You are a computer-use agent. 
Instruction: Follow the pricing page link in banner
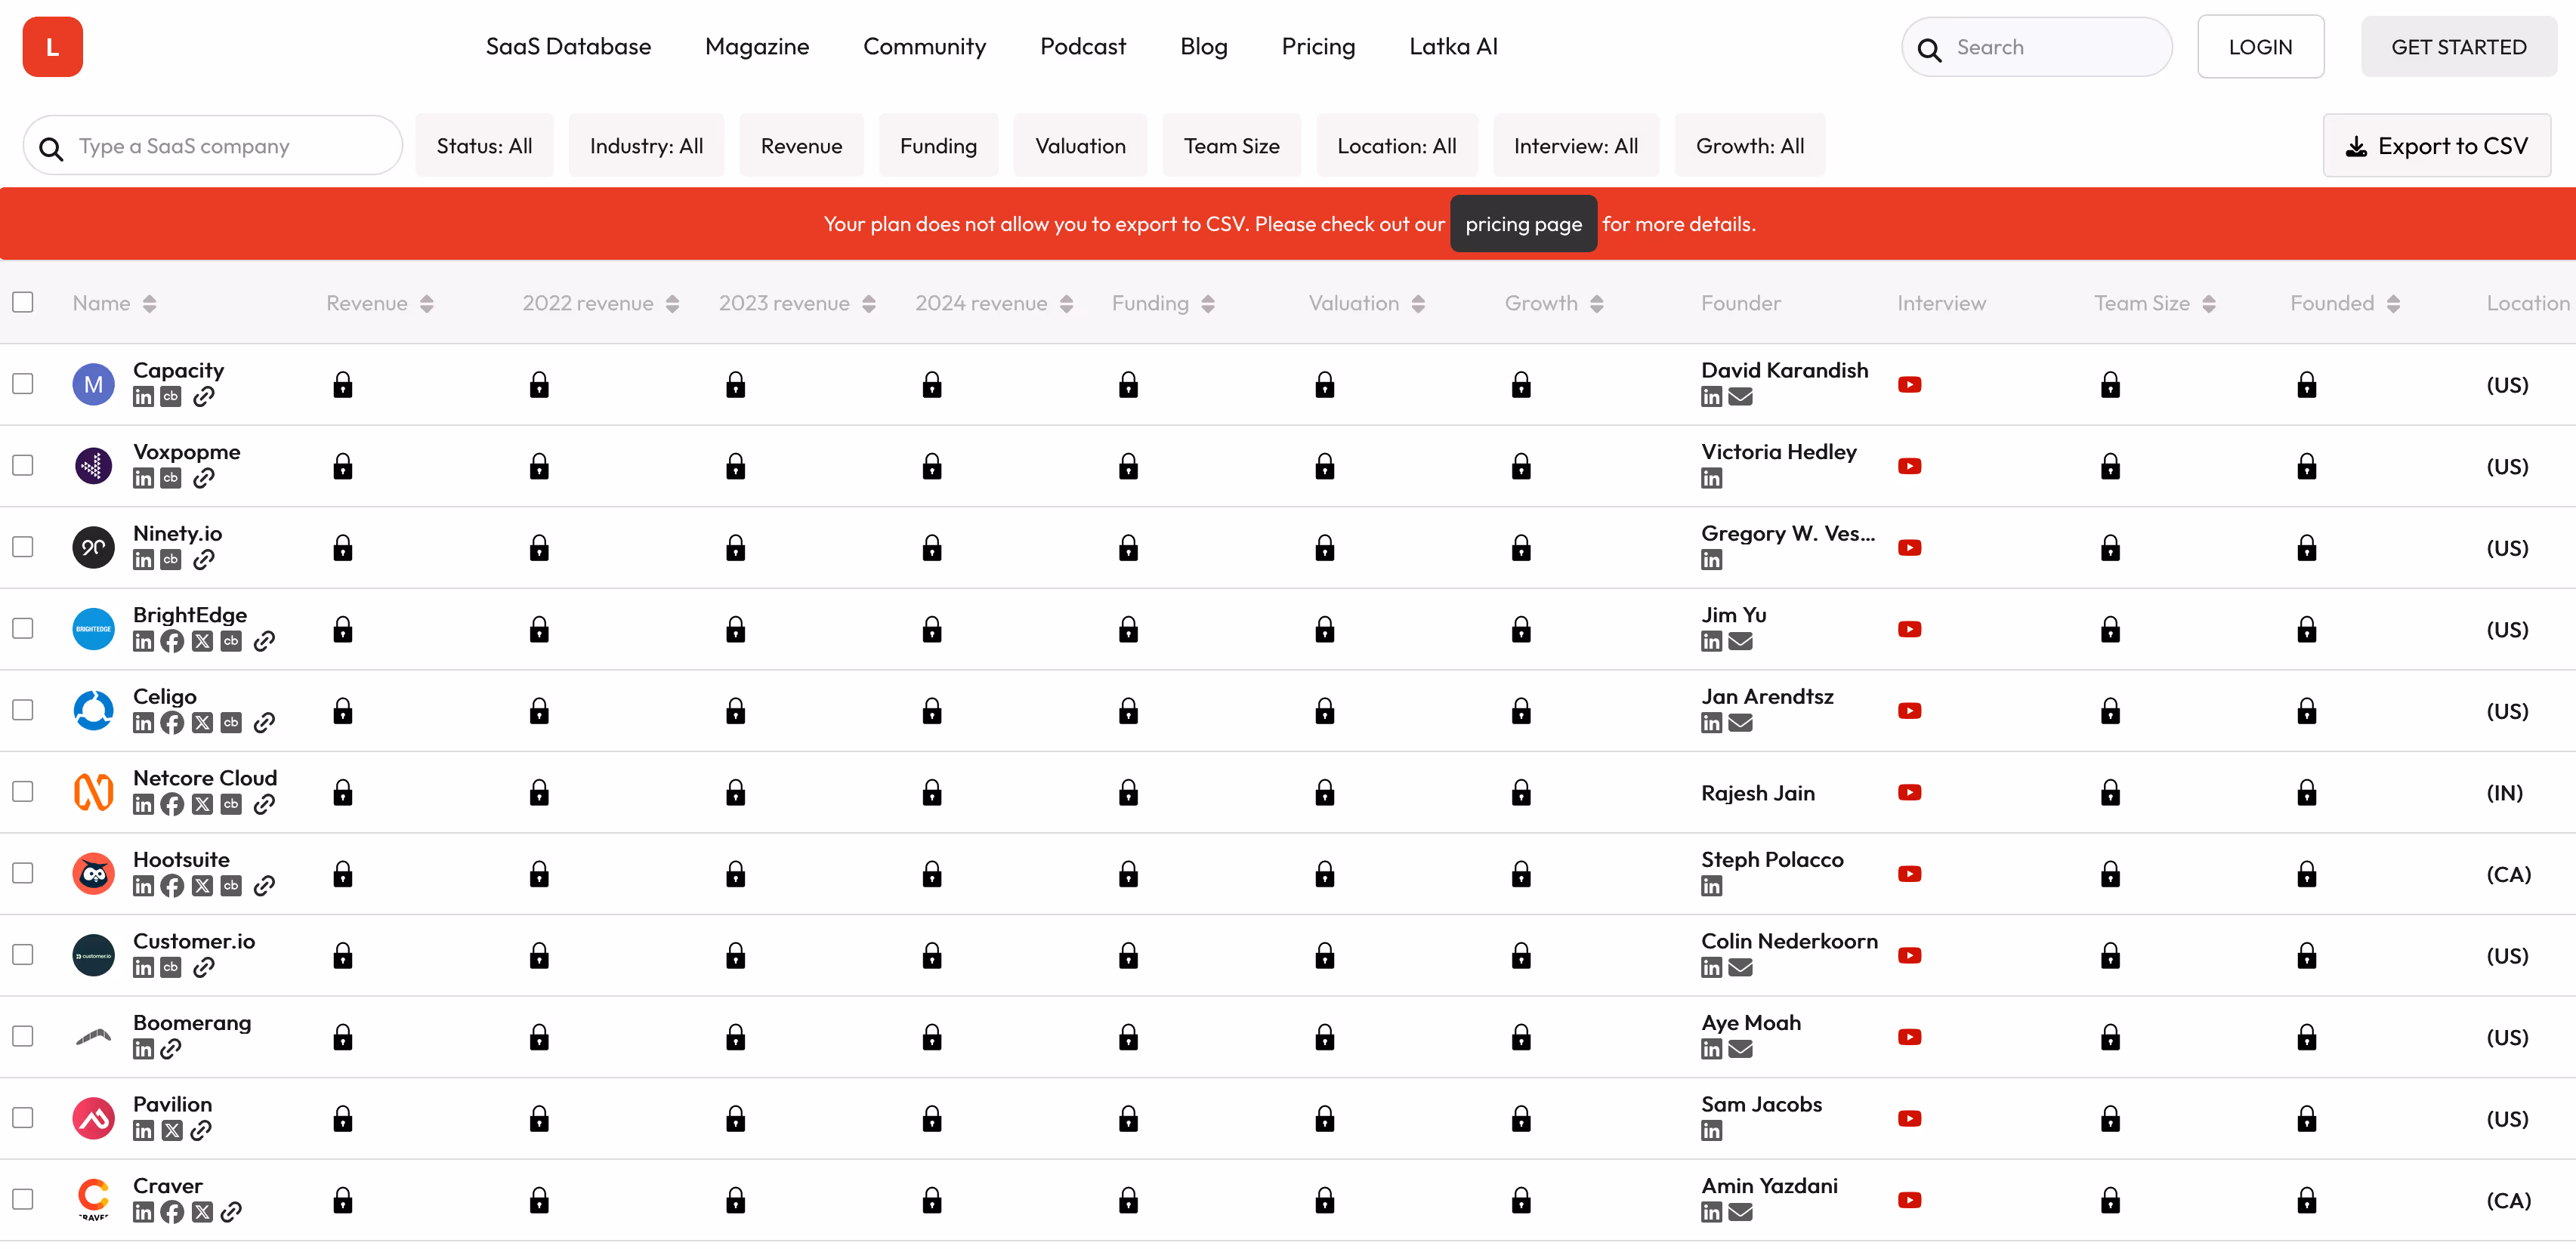[x=1523, y=224]
